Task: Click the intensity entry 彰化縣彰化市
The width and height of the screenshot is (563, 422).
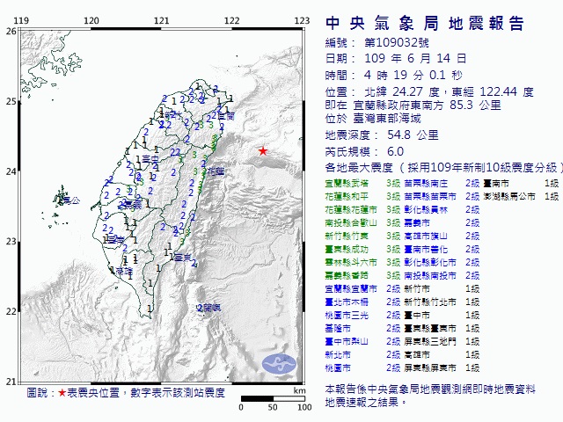Action: tap(430, 263)
